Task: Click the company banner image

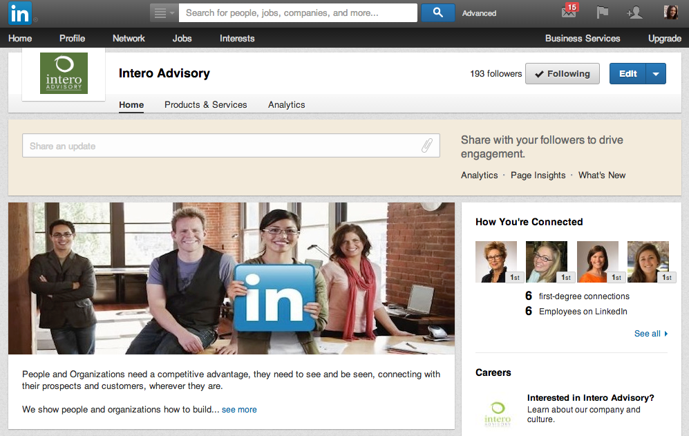Action: [232, 278]
